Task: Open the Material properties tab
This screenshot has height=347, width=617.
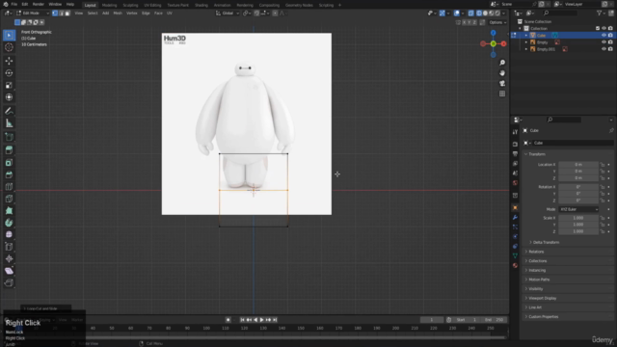Action: pos(515,266)
